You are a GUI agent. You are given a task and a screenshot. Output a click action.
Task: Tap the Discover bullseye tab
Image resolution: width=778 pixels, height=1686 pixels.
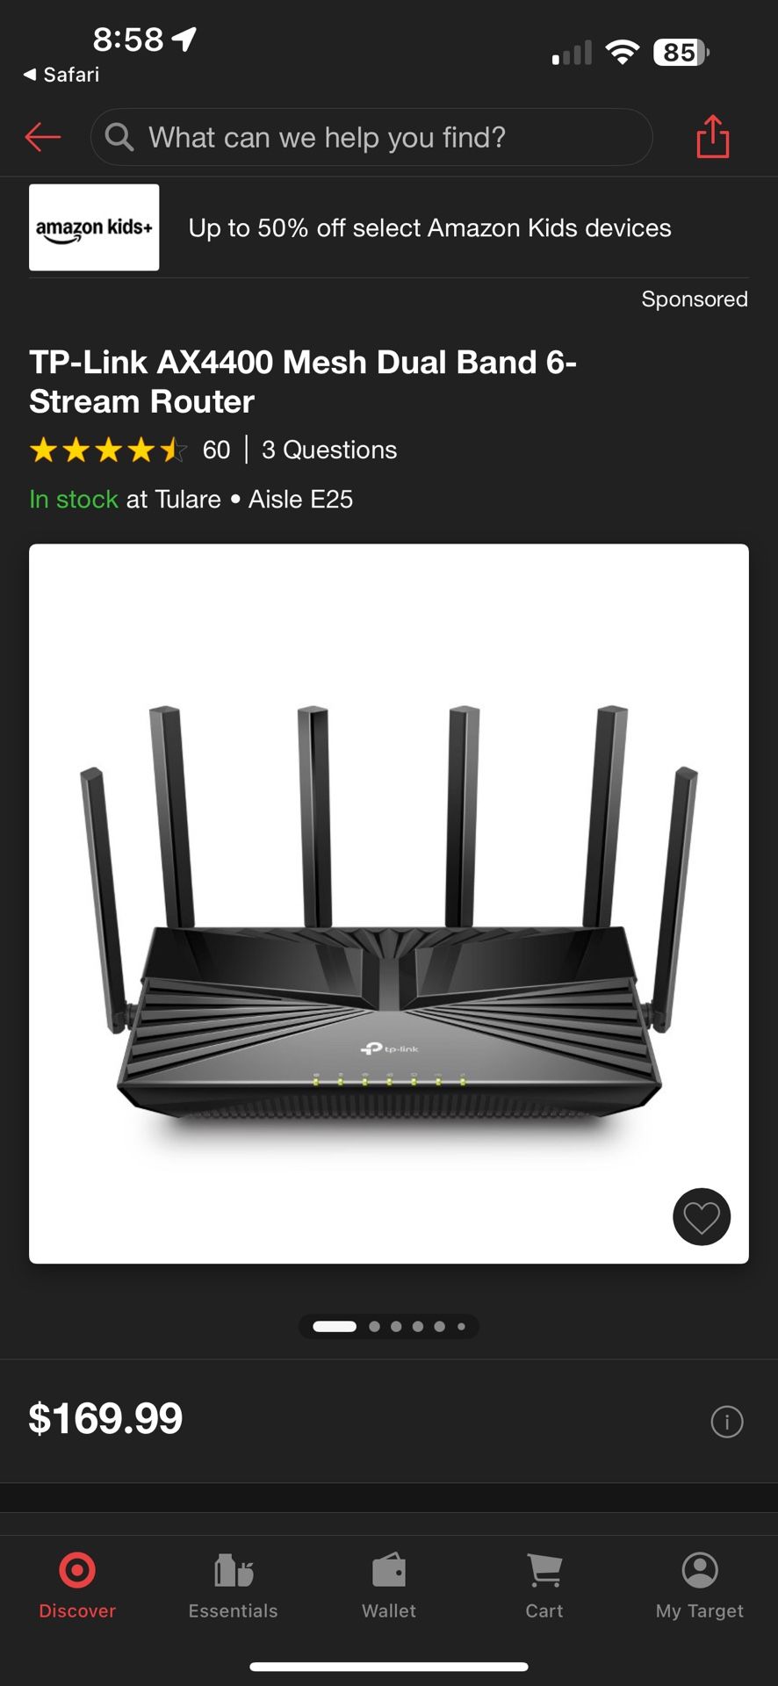(77, 1585)
